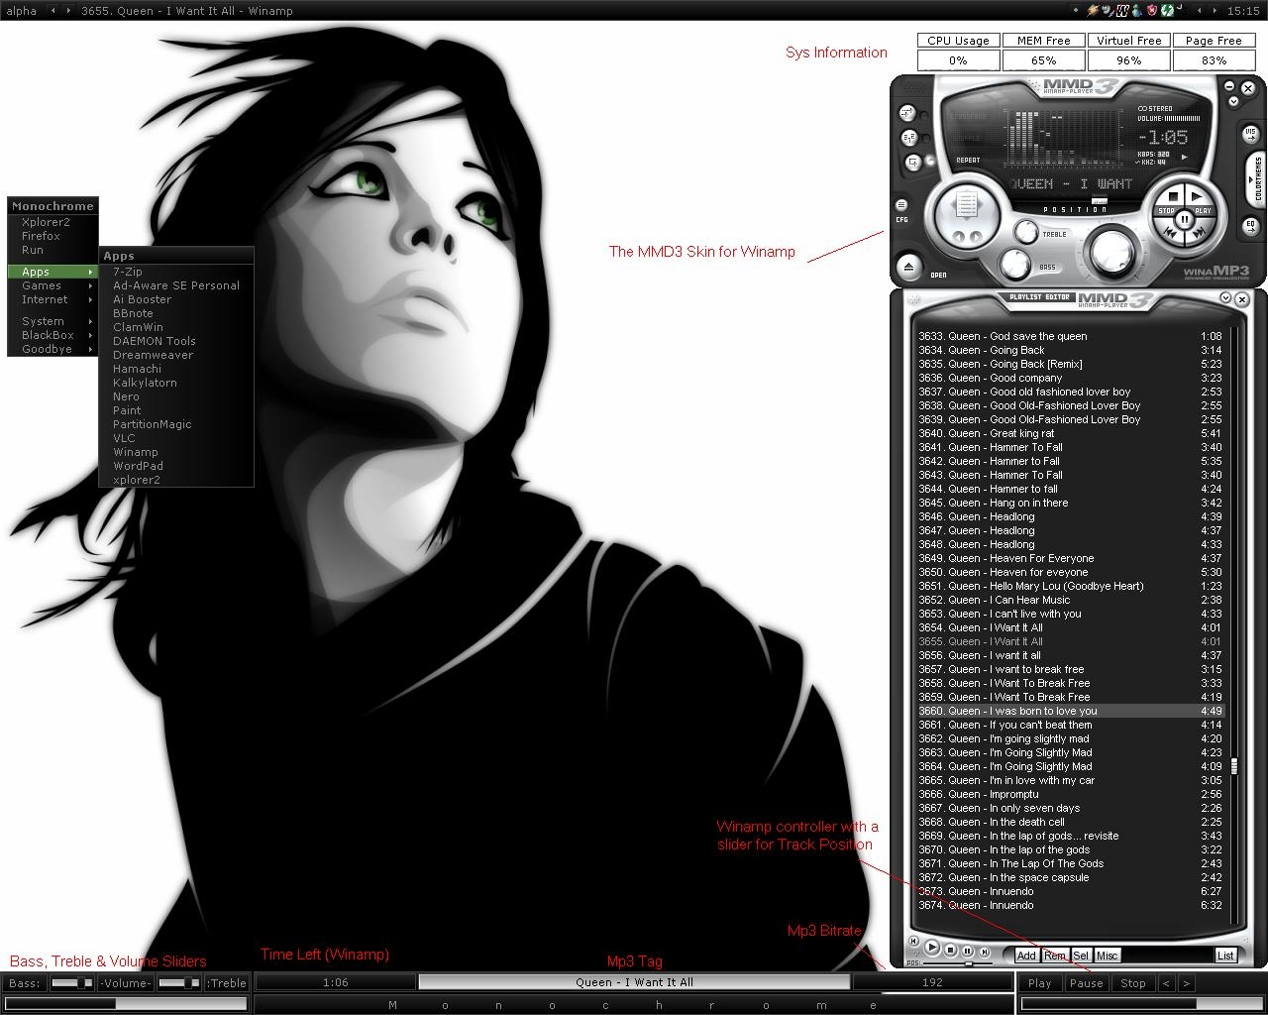Image resolution: width=1268 pixels, height=1015 pixels.
Task: Click the Bass knob on player
Action: tap(1015, 264)
